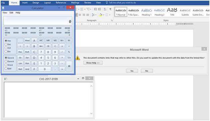This screenshot has height=121, width=210.
Task: Apply the Title style
Action: click(x=172, y=12)
